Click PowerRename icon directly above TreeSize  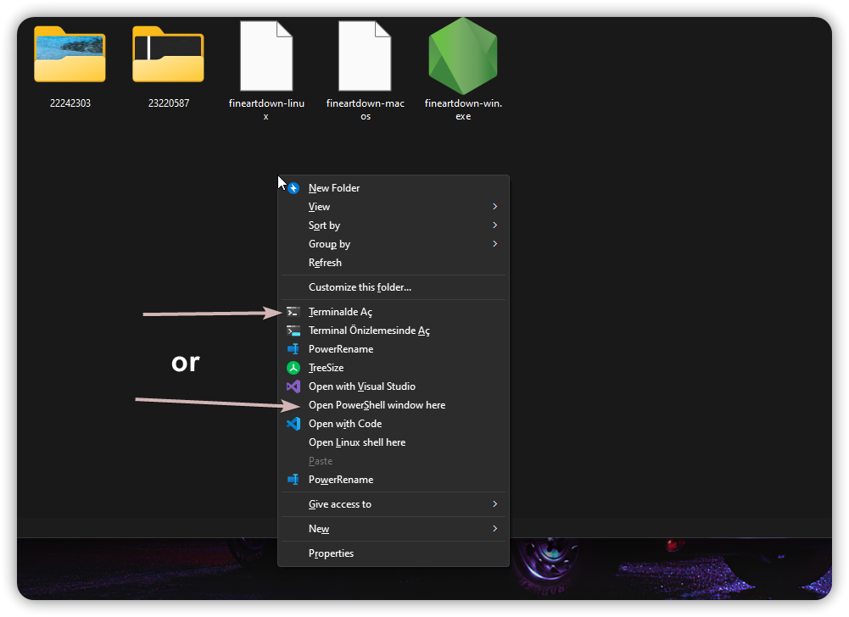tap(293, 349)
